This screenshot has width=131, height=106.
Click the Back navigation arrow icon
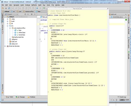click(x=37, y=8)
